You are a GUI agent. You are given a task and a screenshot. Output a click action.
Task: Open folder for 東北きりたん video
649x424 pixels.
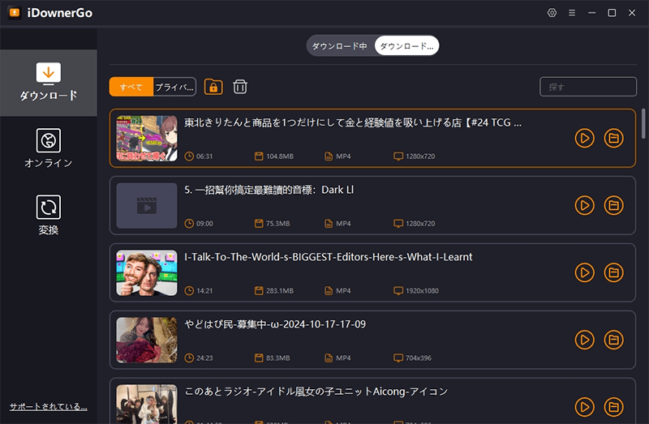[x=614, y=139]
